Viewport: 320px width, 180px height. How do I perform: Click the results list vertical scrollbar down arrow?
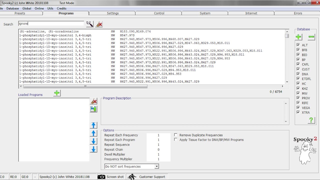pos(287,82)
